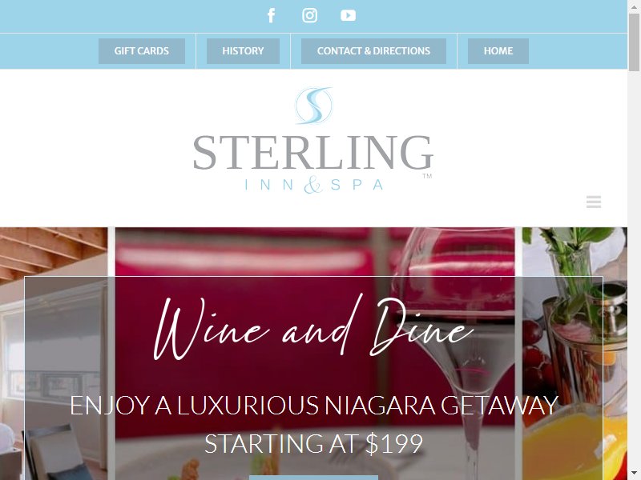
Task: Expand the hamburger navigation menu
Action: click(594, 202)
